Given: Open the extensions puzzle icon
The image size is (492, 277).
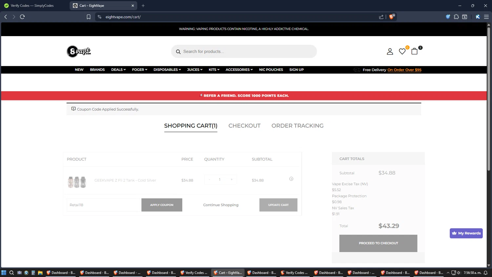Looking at the screenshot, I should (456, 17).
